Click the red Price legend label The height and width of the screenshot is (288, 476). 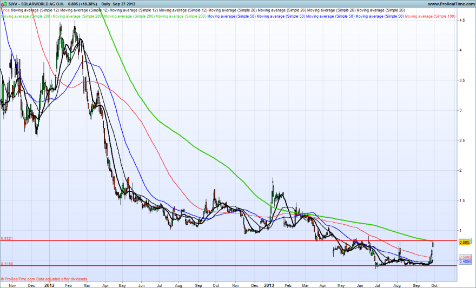pyautogui.click(x=5, y=10)
